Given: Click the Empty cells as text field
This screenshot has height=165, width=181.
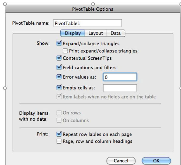Looking at the screenshot, I should [120, 88].
